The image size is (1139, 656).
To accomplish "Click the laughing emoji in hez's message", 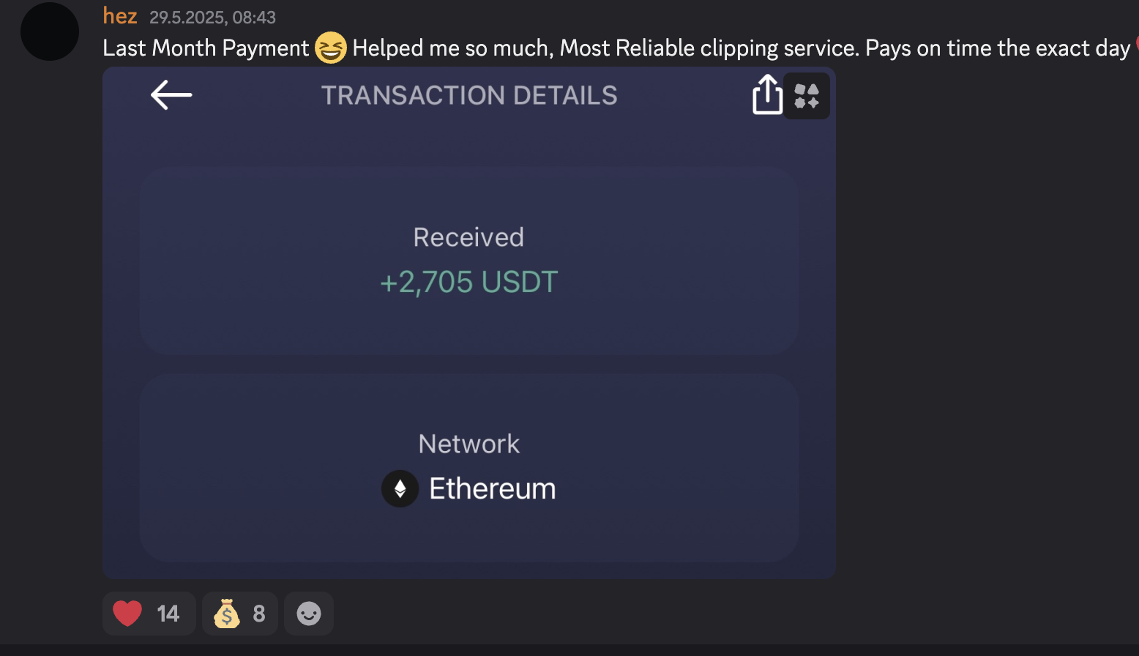I will (x=331, y=48).
